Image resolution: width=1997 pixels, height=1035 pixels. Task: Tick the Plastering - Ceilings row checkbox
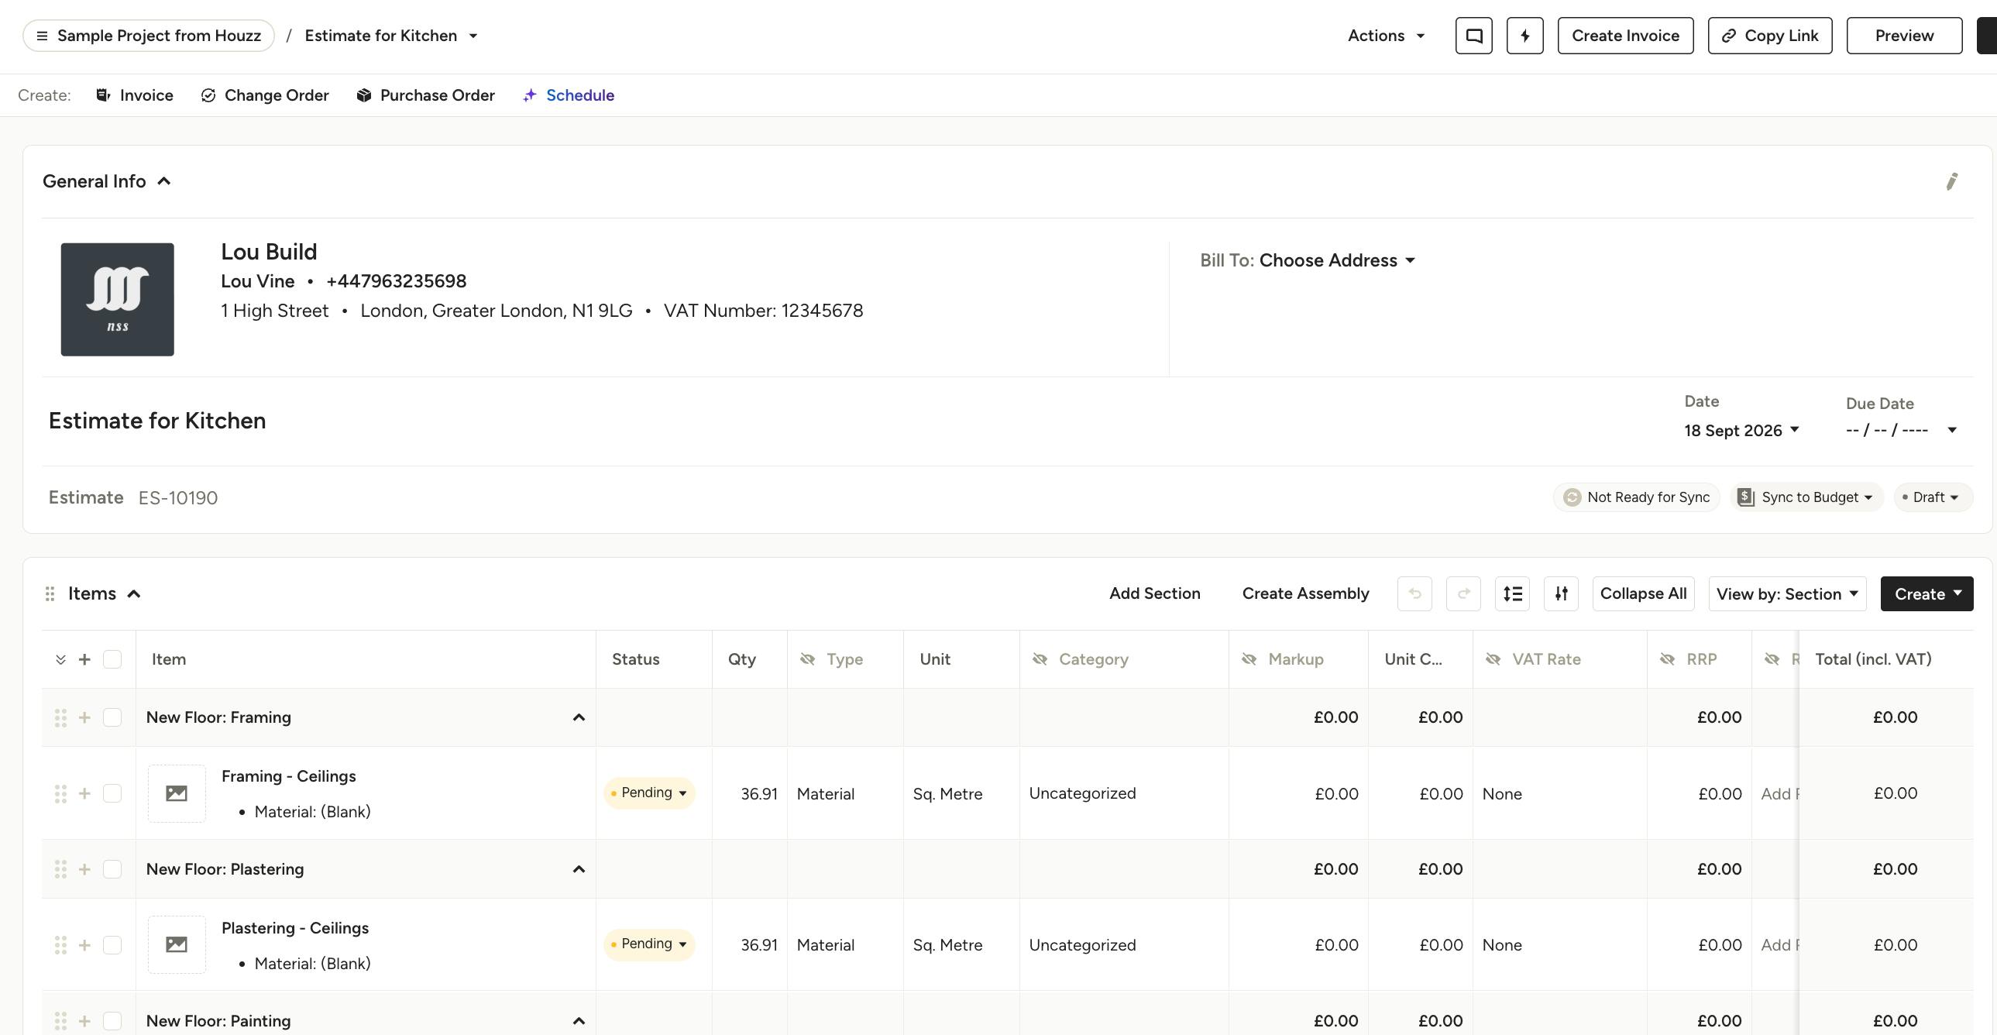(x=112, y=945)
